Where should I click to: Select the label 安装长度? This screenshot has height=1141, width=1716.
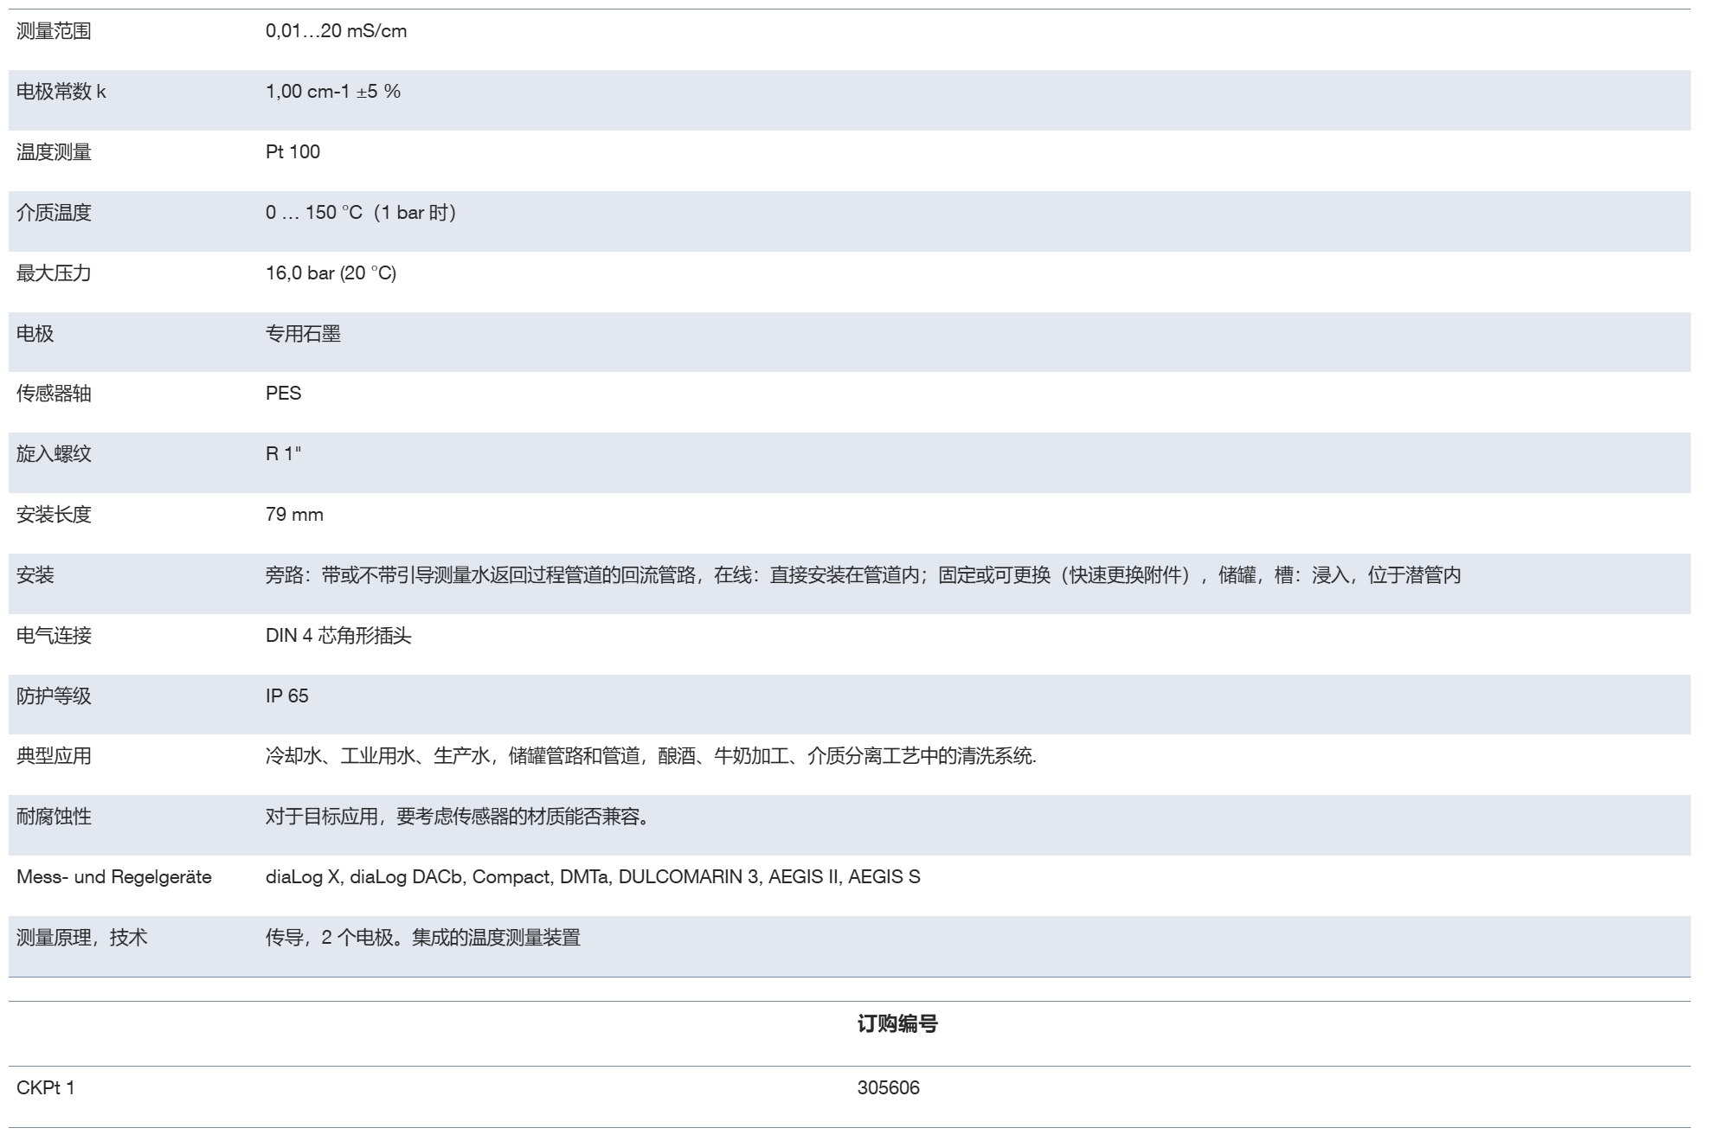pos(54,515)
